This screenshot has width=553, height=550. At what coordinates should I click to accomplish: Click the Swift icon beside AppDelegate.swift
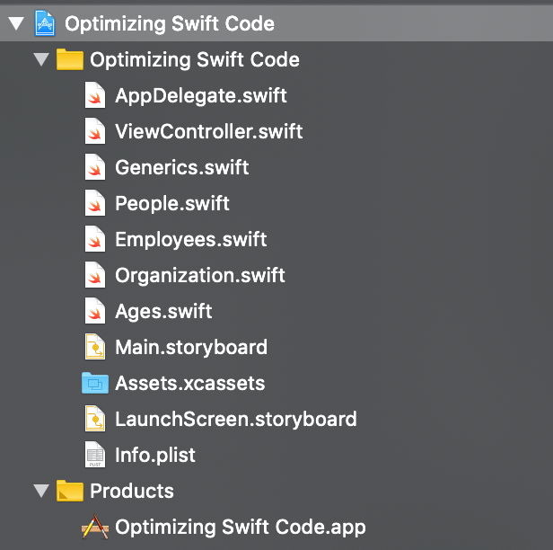pyautogui.click(x=95, y=95)
